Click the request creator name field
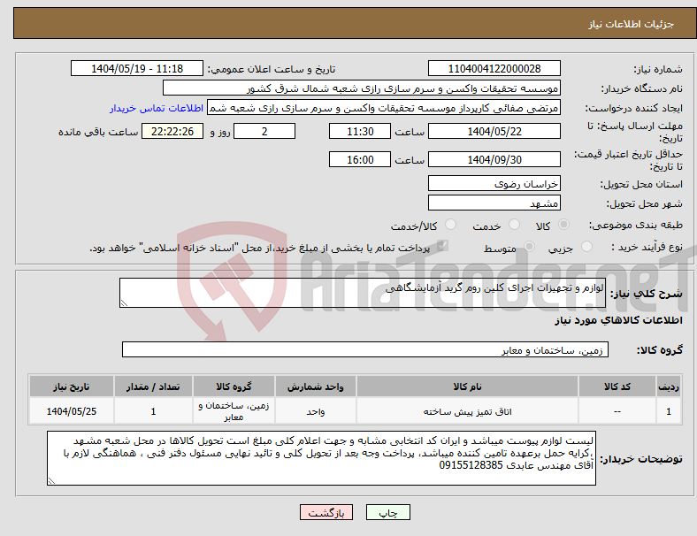 click(384, 108)
